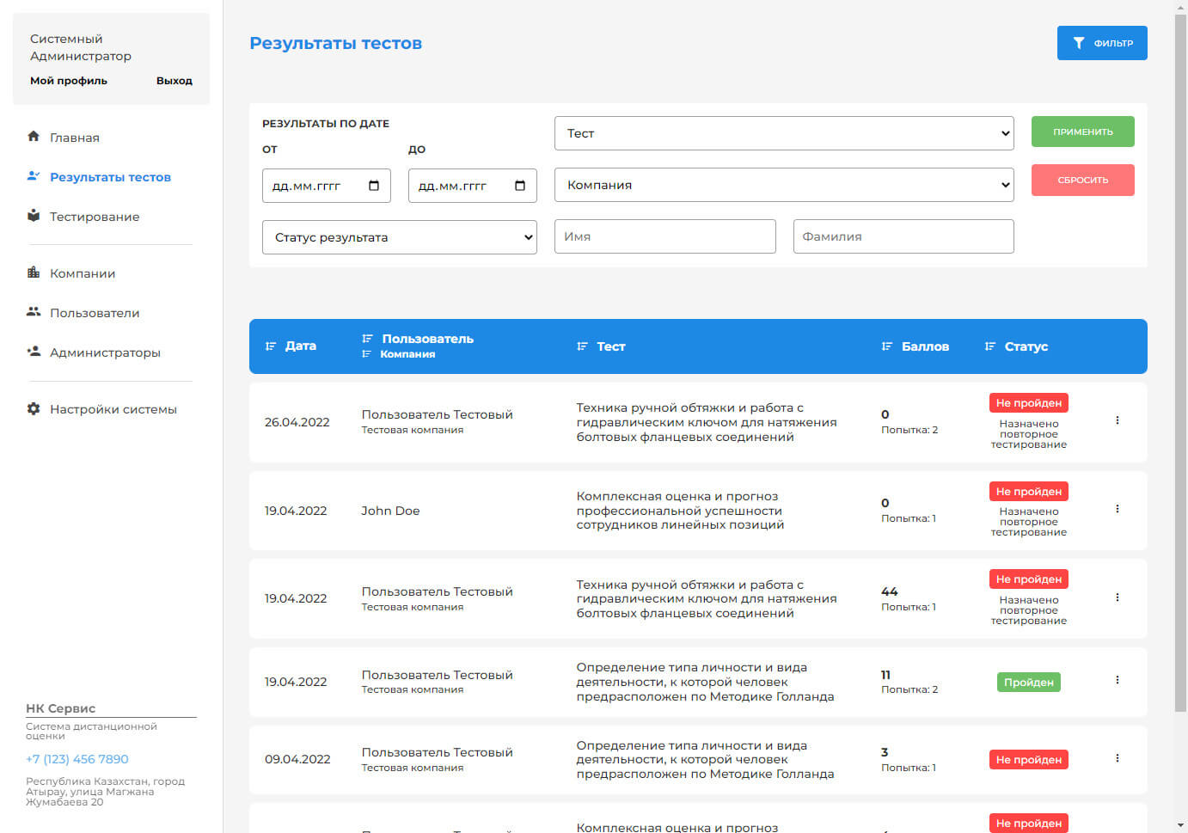Expand the Тест dropdown
Viewport: 1188px width, 833px height.
tap(784, 133)
